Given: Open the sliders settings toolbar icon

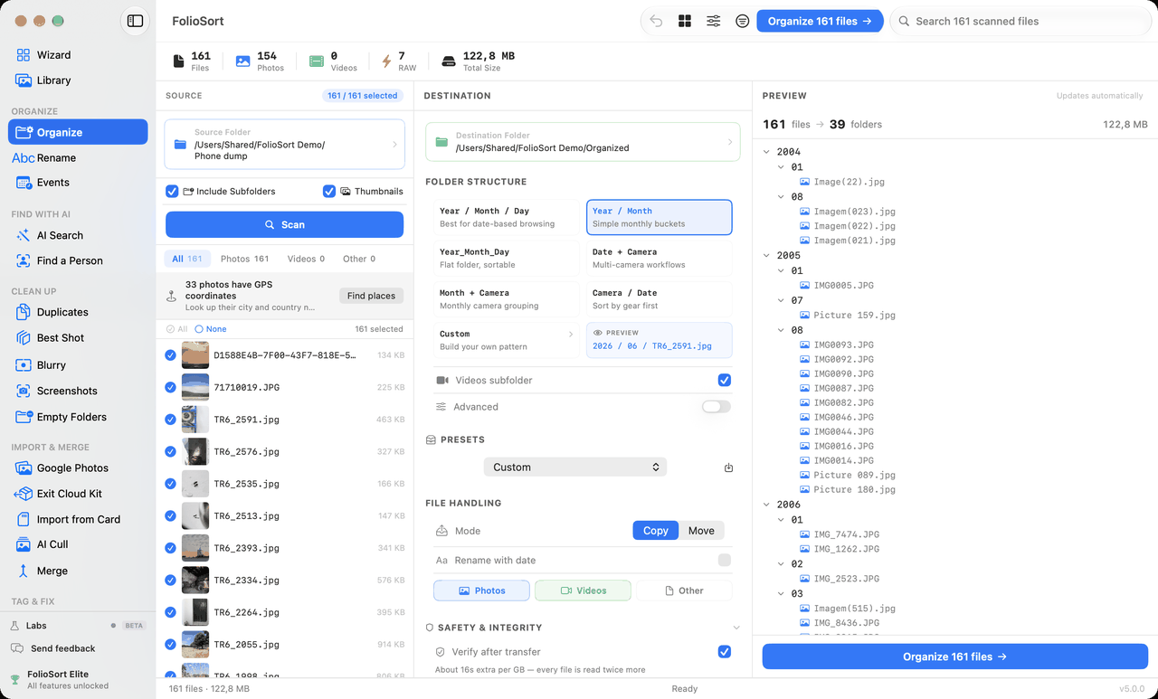Looking at the screenshot, I should pos(714,21).
